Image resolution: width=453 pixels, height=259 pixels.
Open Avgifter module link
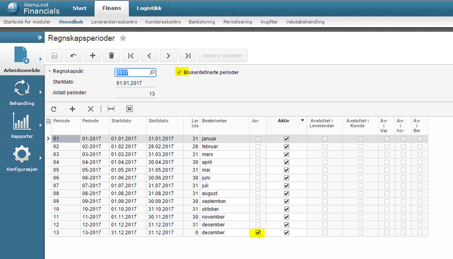pyautogui.click(x=269, y=22)
